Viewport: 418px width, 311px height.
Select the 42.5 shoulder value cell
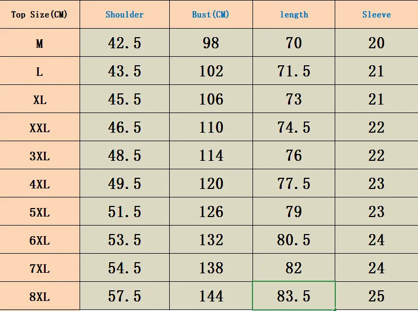tap(125, 42)
